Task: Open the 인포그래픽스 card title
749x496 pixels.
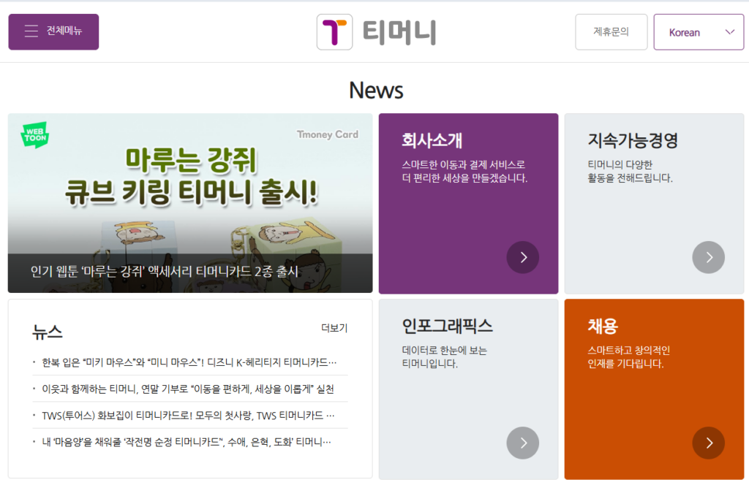Action: pos(447,326)
